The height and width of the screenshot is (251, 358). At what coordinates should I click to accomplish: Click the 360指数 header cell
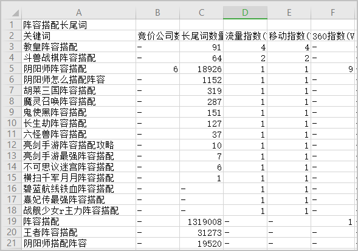coord(333,36)
